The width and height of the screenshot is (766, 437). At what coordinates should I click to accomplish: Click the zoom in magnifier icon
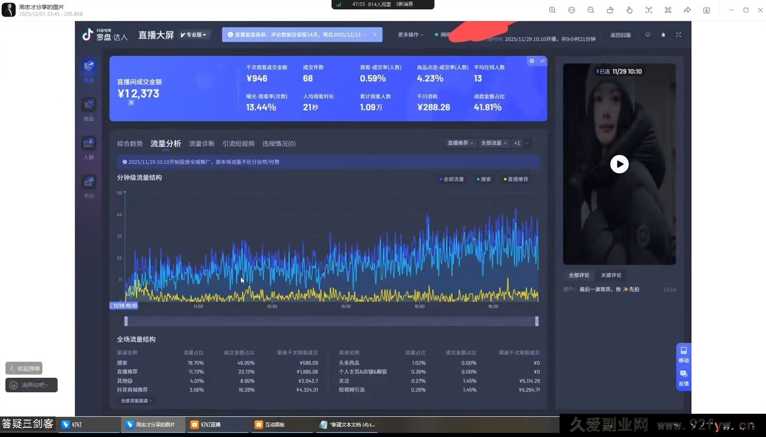[552, 10]
